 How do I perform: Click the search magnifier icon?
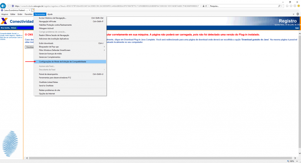(x=279, y=6)
